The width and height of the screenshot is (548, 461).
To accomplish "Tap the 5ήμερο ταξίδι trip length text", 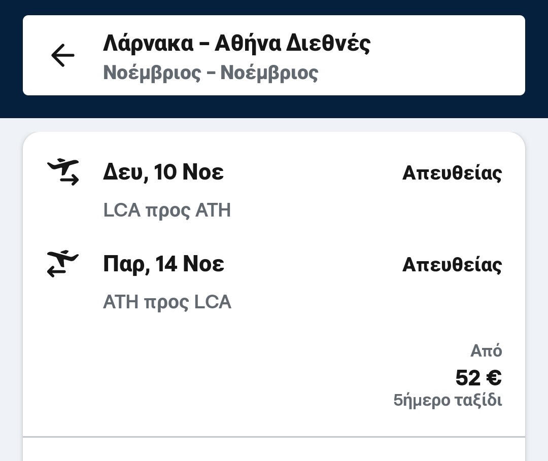I will click(x=448, y=400).
